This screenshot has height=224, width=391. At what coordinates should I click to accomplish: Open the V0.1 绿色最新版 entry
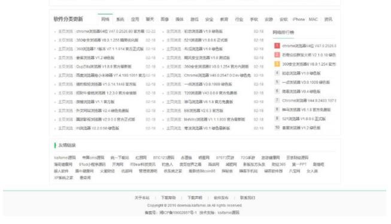[x=207, y=128]
